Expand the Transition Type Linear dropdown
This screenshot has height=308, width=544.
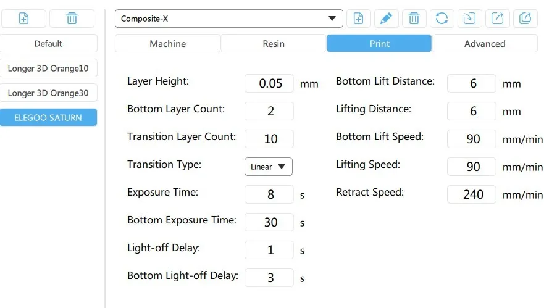pos(269,167)
